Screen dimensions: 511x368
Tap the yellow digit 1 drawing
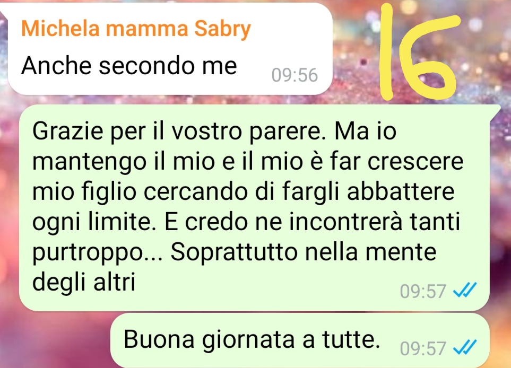[387, 52]
